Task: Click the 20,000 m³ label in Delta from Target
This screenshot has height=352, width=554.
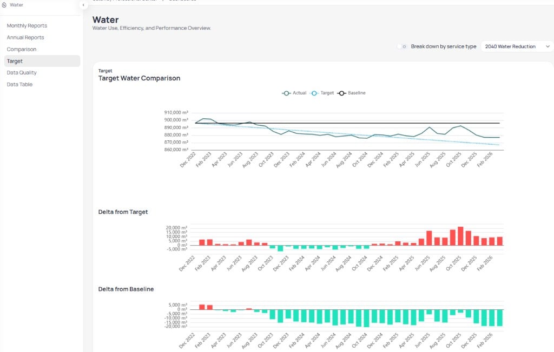Action: pyautogui.click(x=176, y=228)
